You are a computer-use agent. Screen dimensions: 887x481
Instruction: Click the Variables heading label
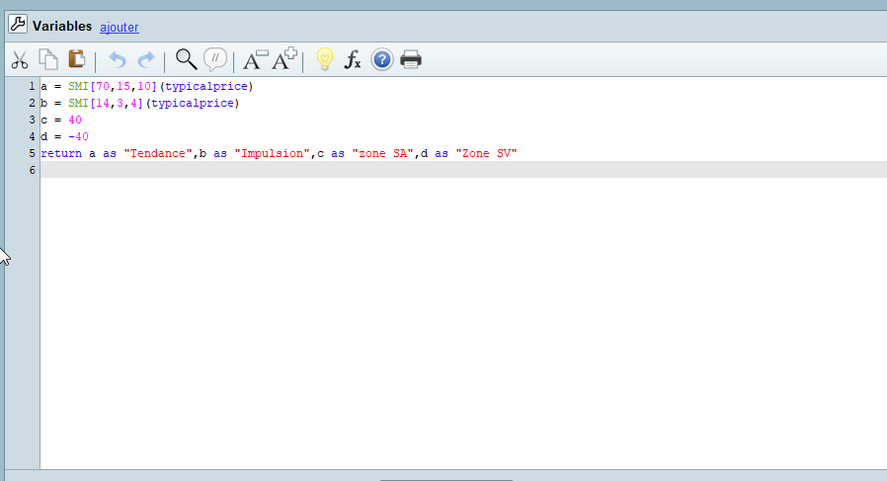click(x=62, y=26)
